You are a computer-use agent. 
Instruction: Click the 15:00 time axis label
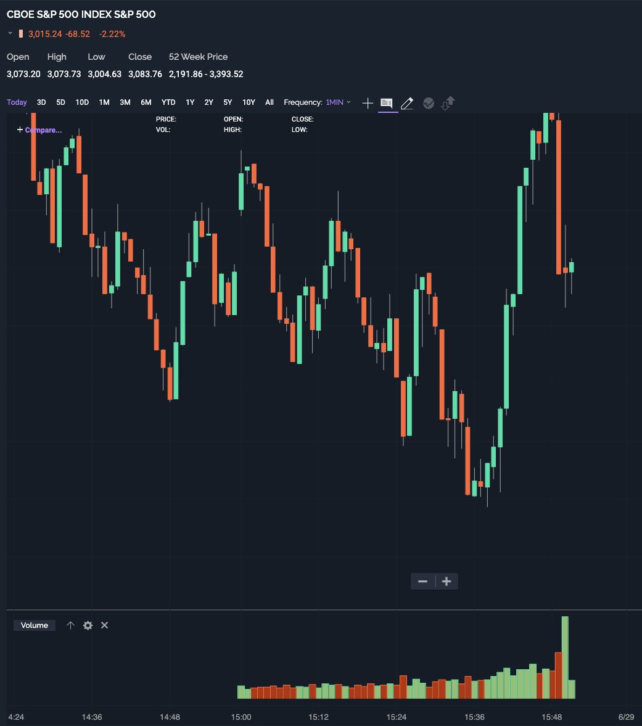point(241,717)
